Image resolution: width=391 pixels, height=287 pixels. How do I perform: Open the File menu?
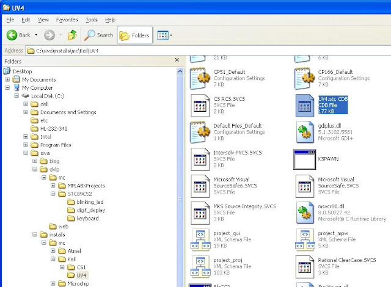10,20
